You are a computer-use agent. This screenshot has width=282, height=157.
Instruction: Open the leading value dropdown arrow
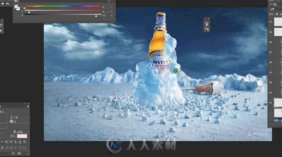[x=27, y=117]
